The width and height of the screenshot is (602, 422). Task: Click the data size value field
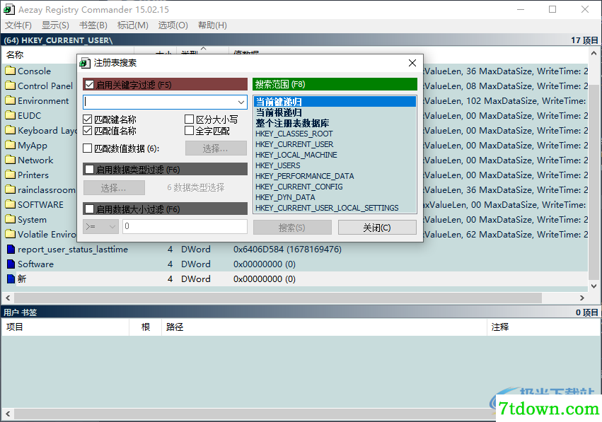click(x=185, y=227)
